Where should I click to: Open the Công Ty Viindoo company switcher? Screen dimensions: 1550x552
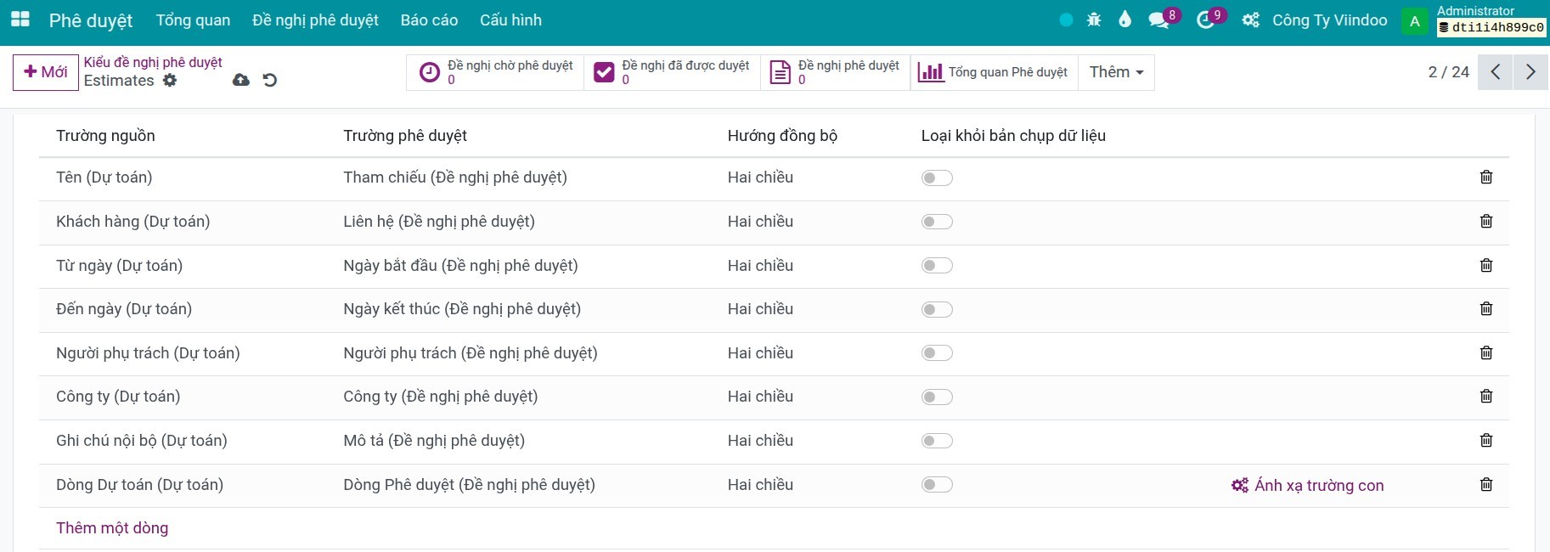click(x=1329, y=20)
